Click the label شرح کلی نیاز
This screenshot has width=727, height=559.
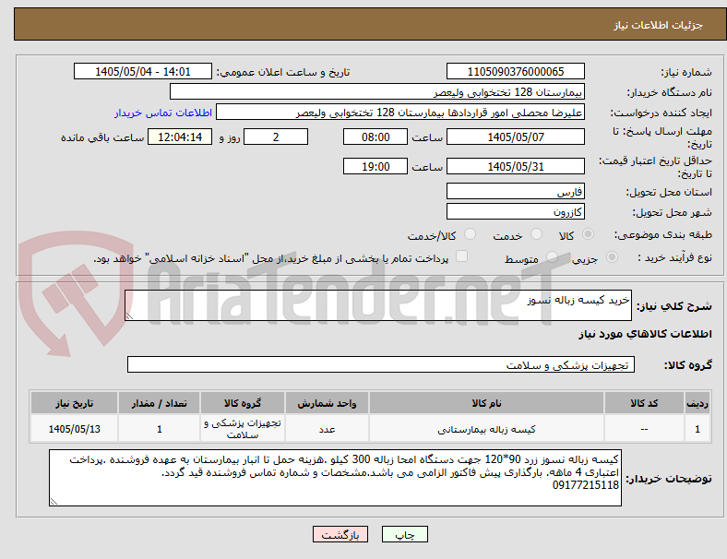point(674,306)
